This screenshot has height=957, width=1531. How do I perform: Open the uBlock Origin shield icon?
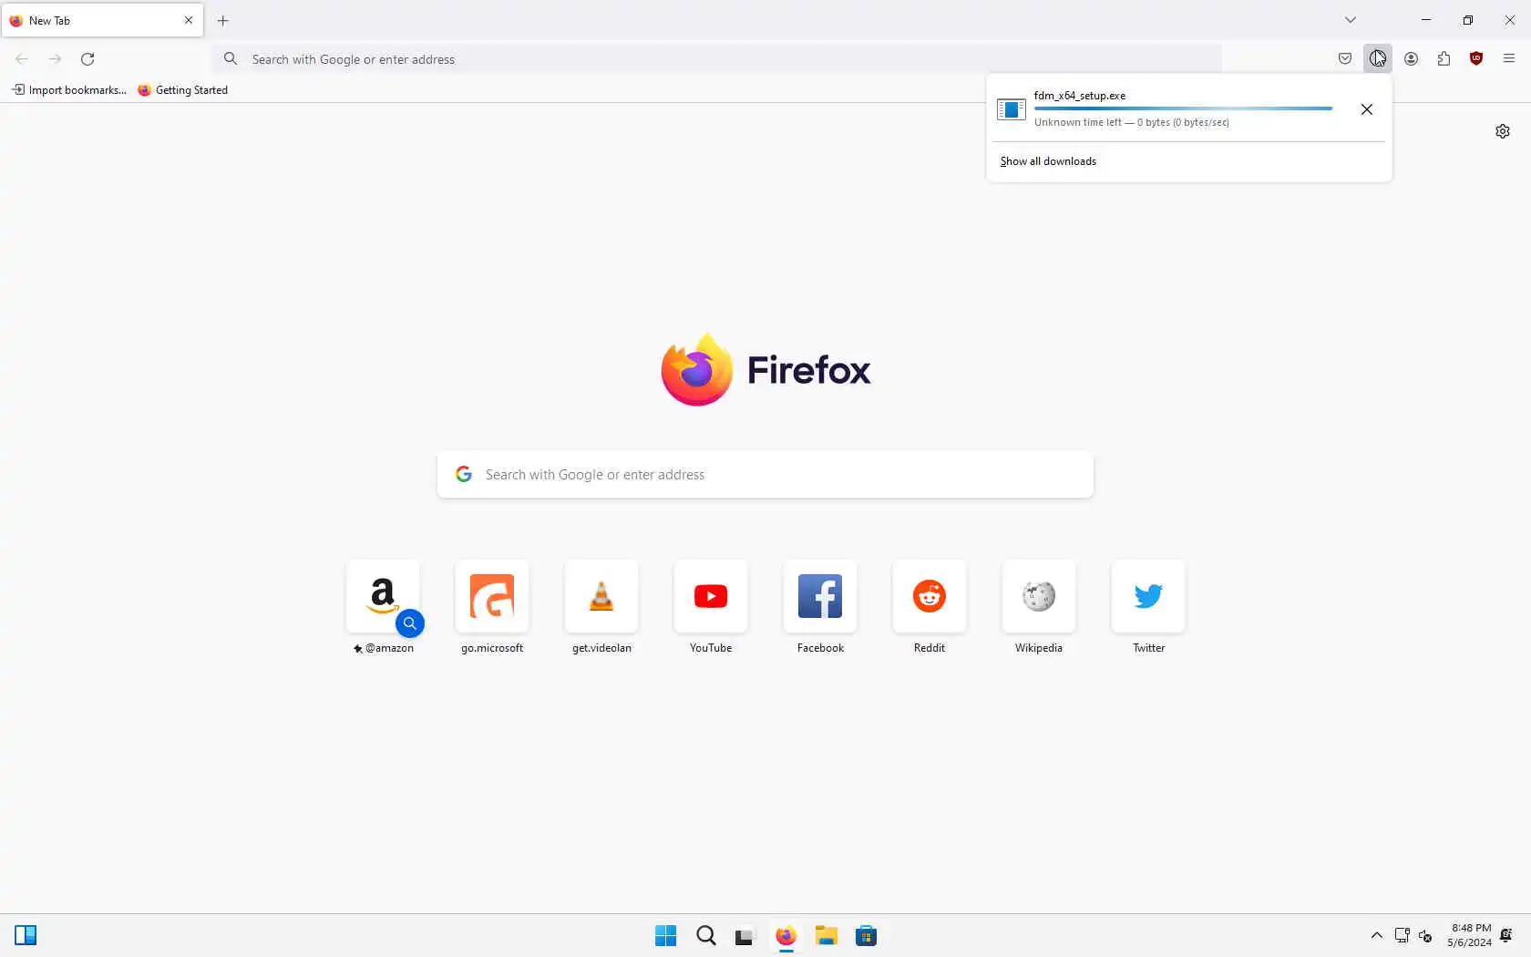(1476, 59)
